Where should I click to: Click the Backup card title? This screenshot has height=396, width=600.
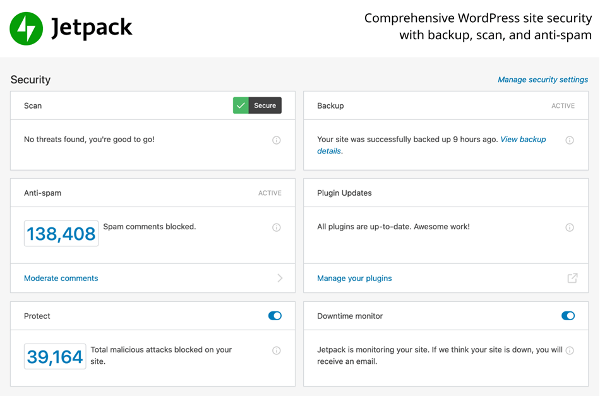click(330, 105)
